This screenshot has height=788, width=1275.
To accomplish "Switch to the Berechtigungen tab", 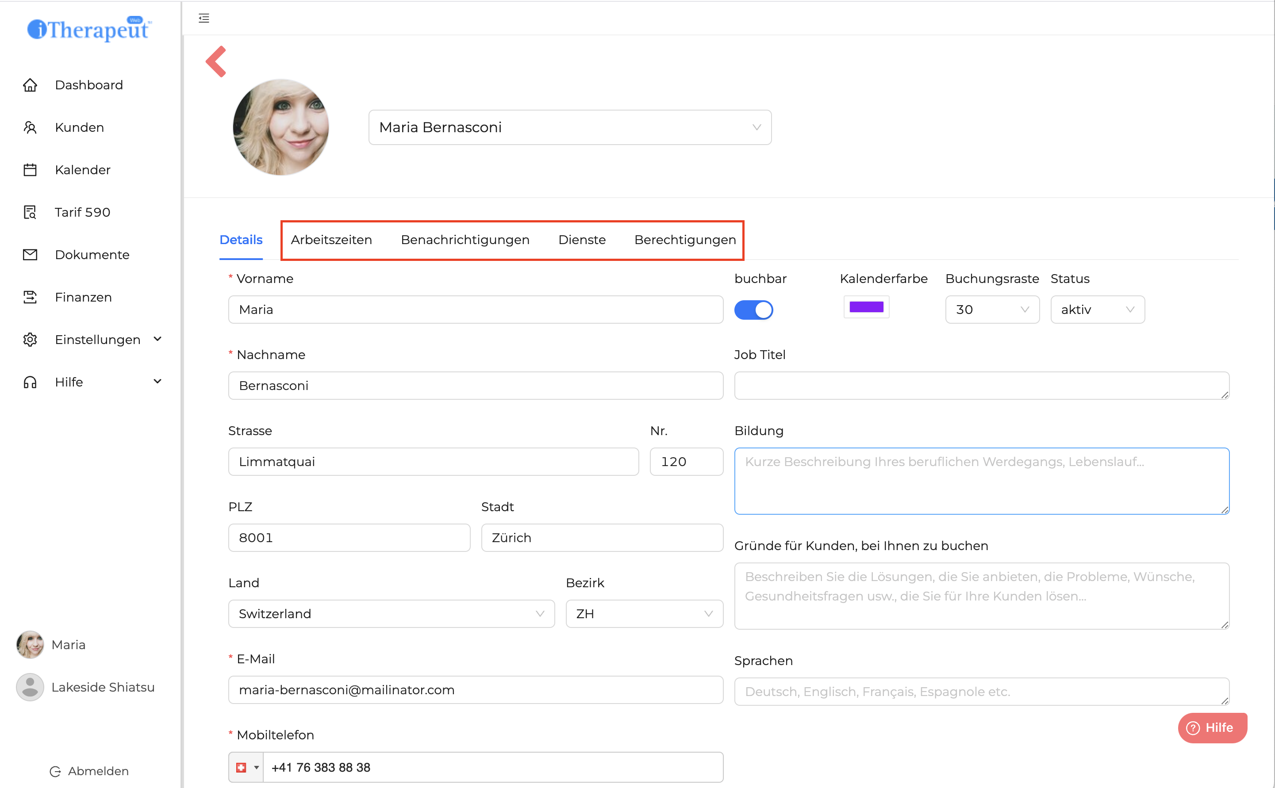I will pos(684,240).
